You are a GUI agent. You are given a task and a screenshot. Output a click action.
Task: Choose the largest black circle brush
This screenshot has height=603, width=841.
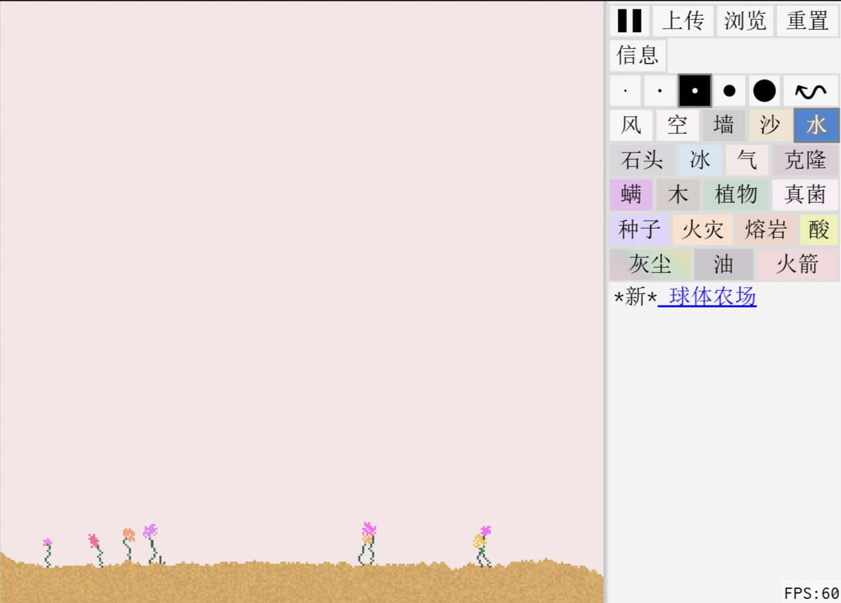[763, 91]
